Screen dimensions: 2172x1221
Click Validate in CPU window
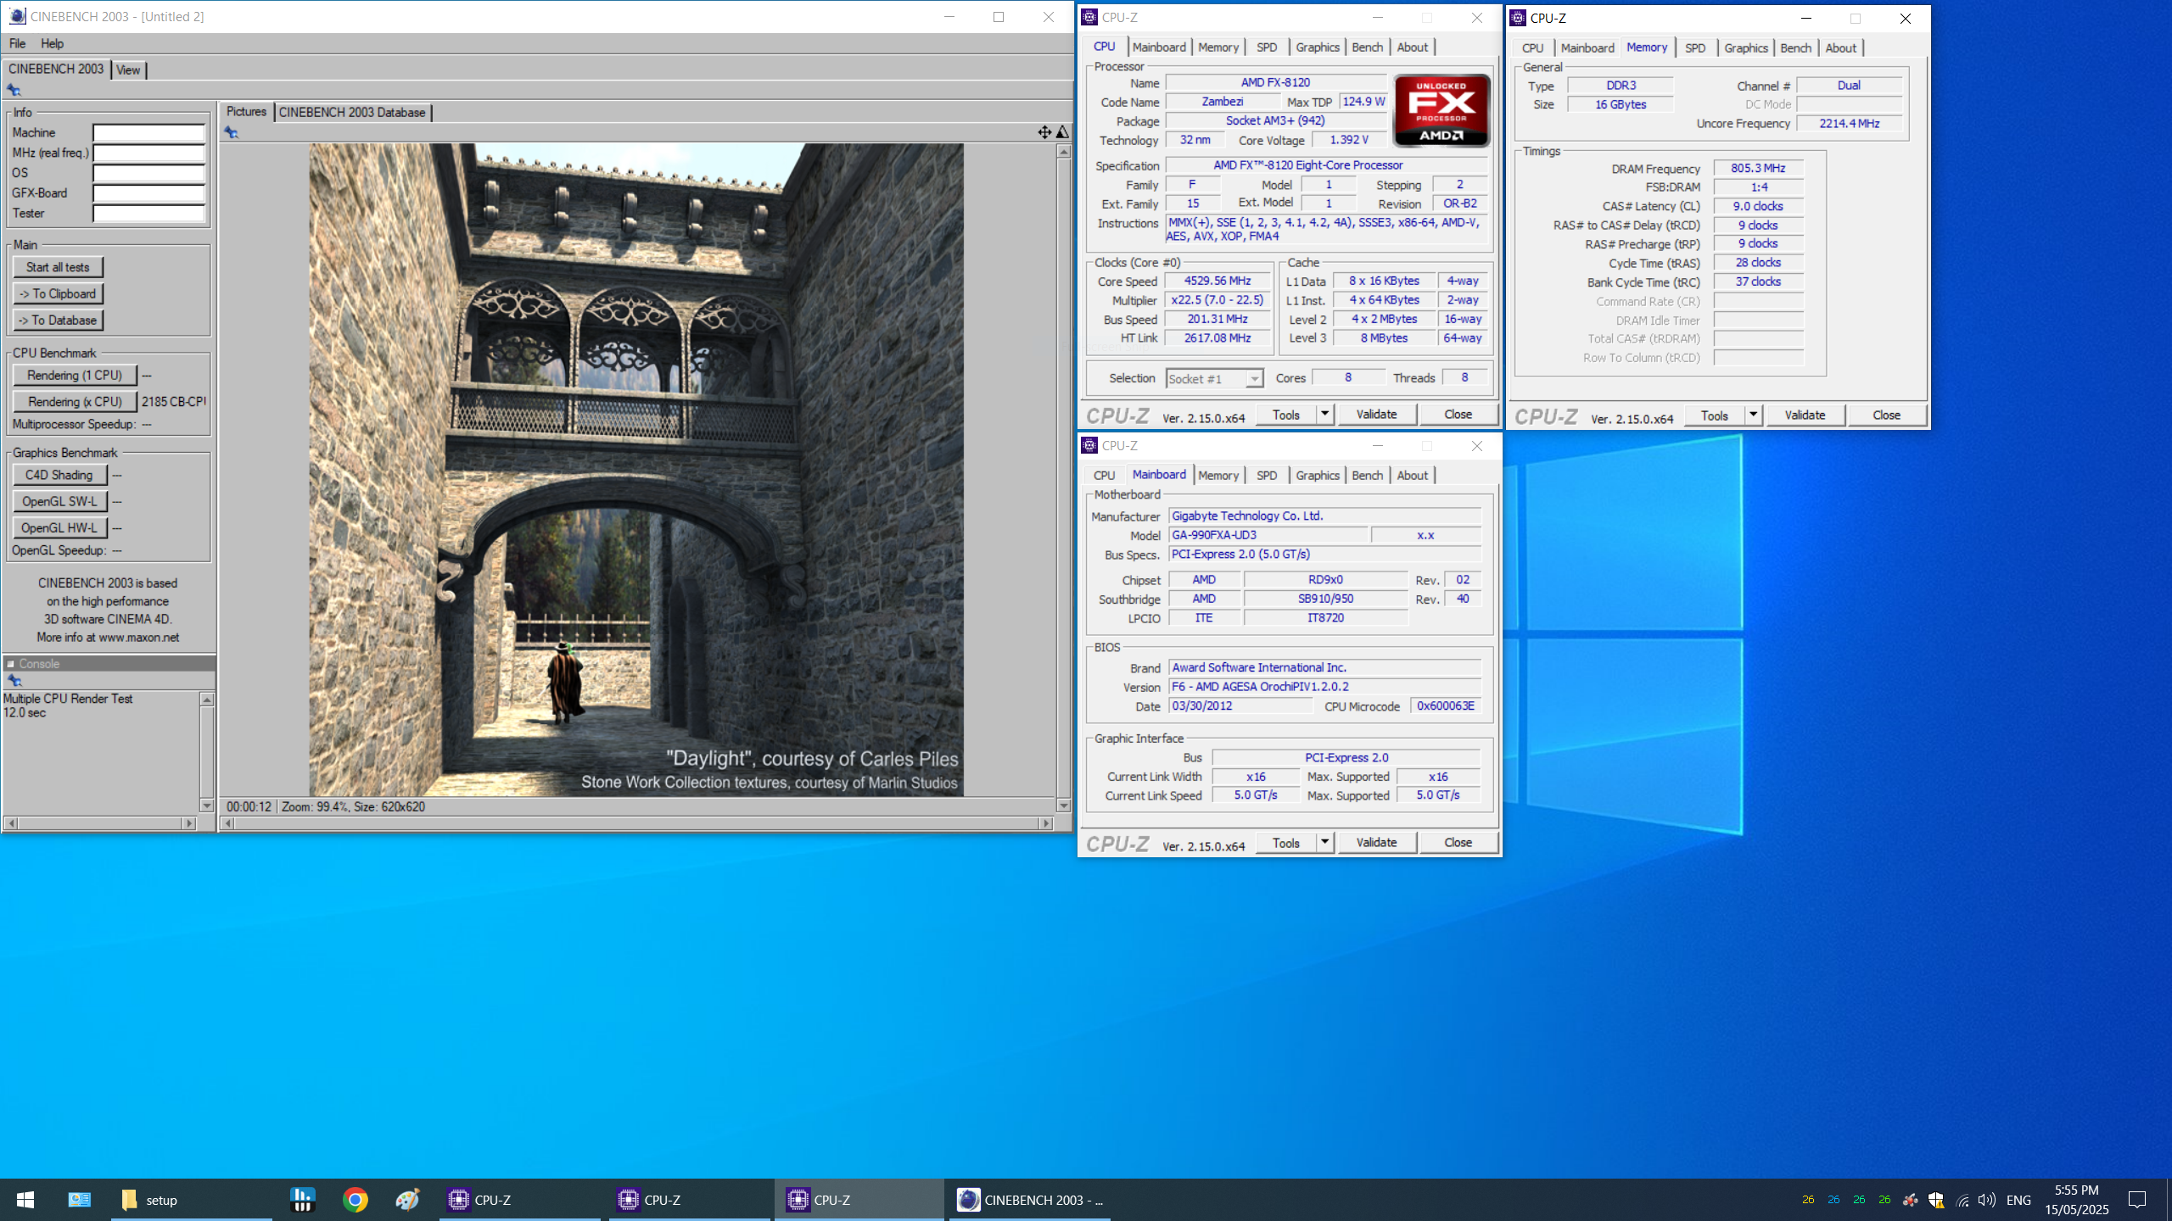coord(1376,414)
